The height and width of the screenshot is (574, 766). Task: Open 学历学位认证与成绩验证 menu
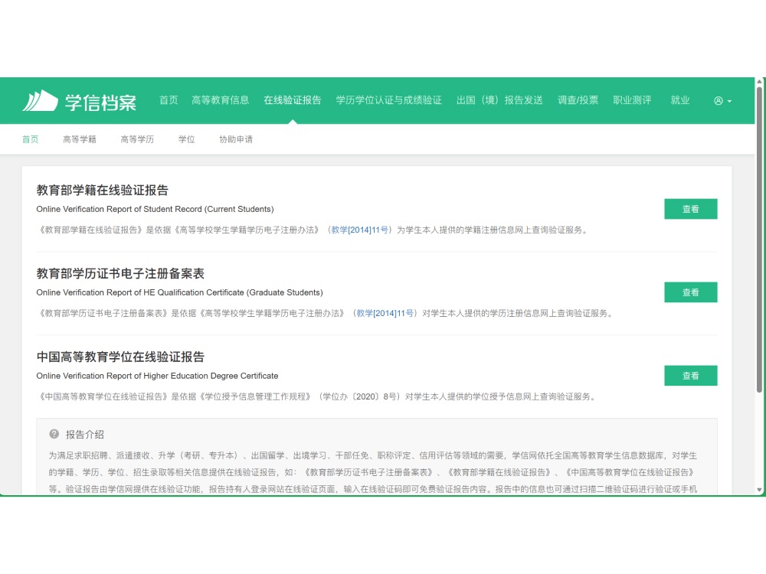point(389,100)
